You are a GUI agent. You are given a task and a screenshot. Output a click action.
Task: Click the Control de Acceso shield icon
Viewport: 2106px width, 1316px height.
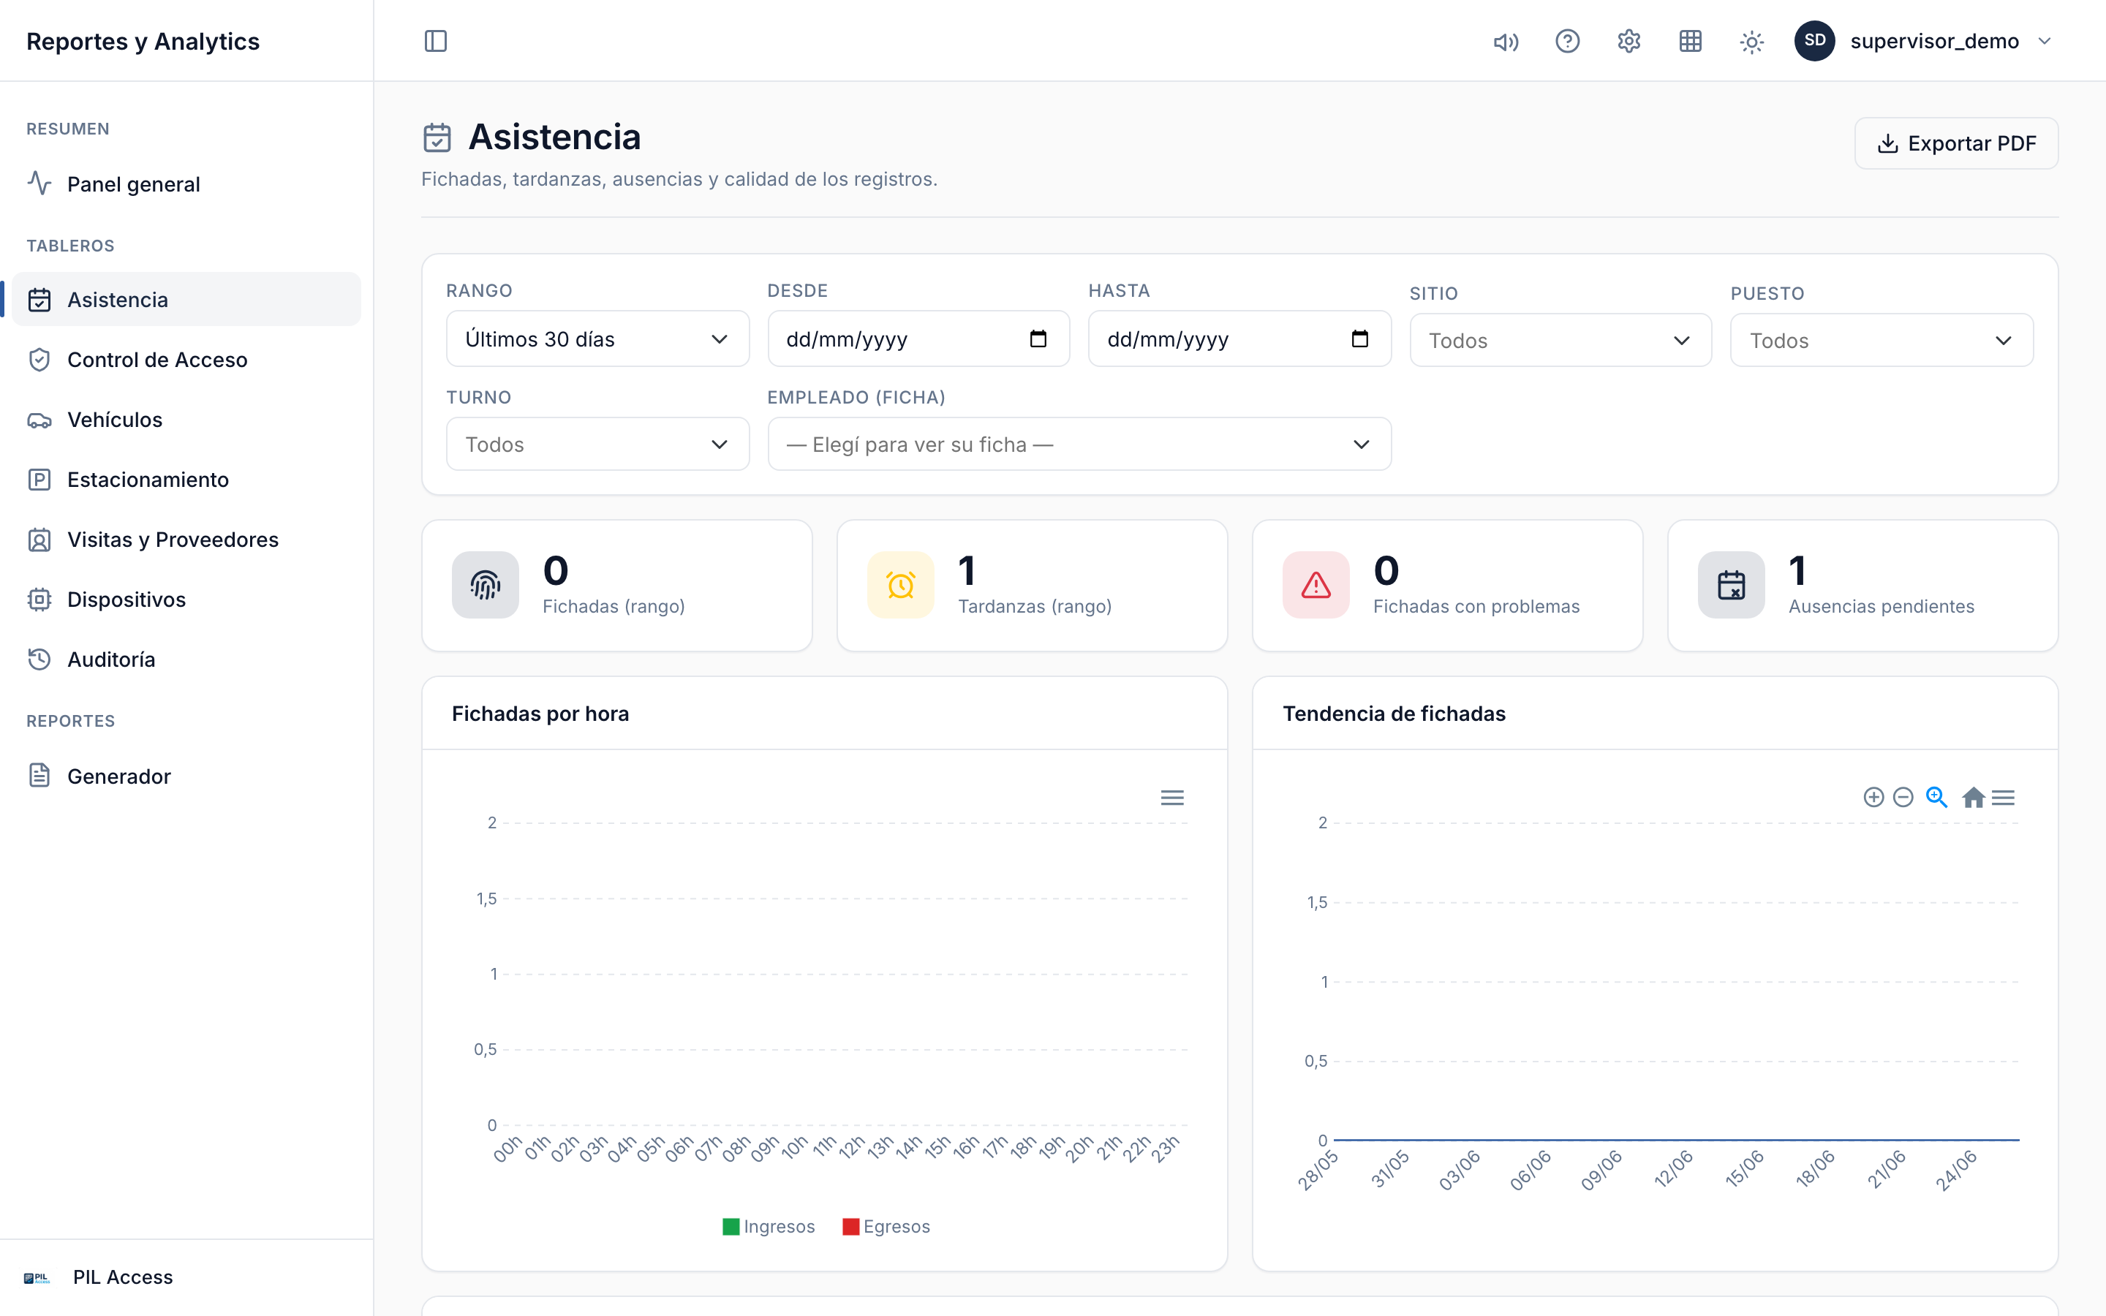[x=39, y=360]
